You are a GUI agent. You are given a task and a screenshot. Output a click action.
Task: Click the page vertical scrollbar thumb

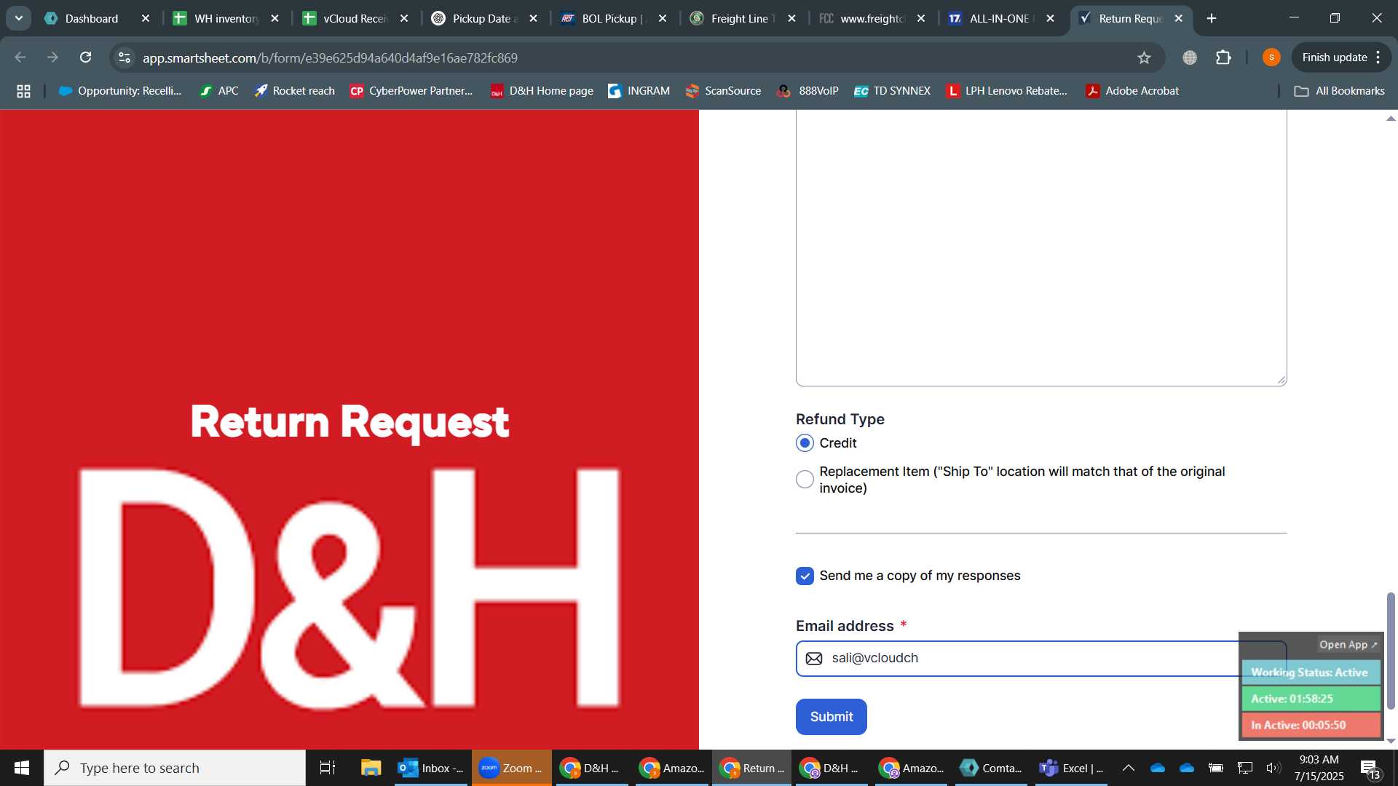(1391, 651)
